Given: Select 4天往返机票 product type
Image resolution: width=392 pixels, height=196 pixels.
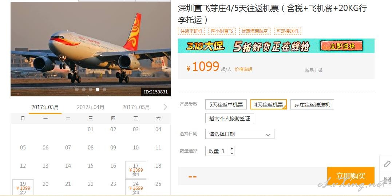Looking at the screenshot, I should coord(269,105).
